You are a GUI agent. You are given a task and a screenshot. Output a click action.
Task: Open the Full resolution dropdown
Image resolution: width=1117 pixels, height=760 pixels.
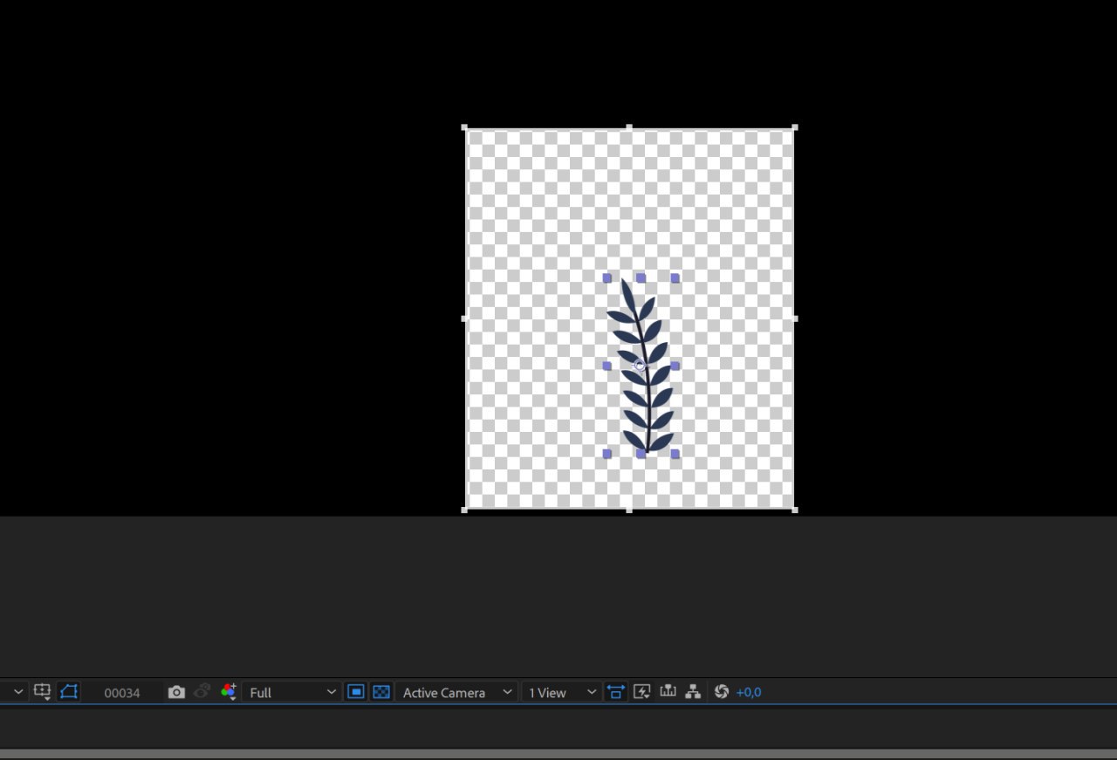(x=292, y=692)
